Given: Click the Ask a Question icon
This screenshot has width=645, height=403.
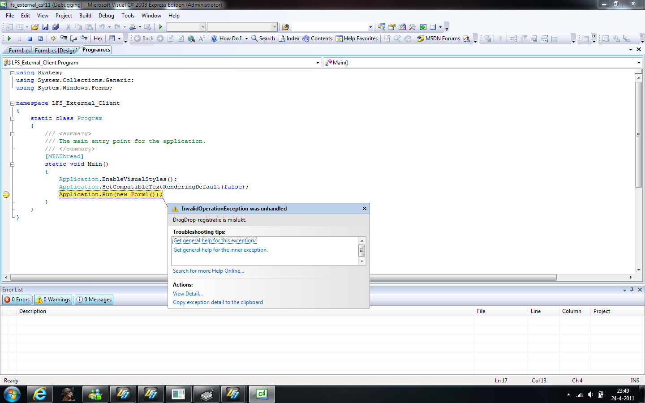Looking at the screenshot, I should 467,39.
